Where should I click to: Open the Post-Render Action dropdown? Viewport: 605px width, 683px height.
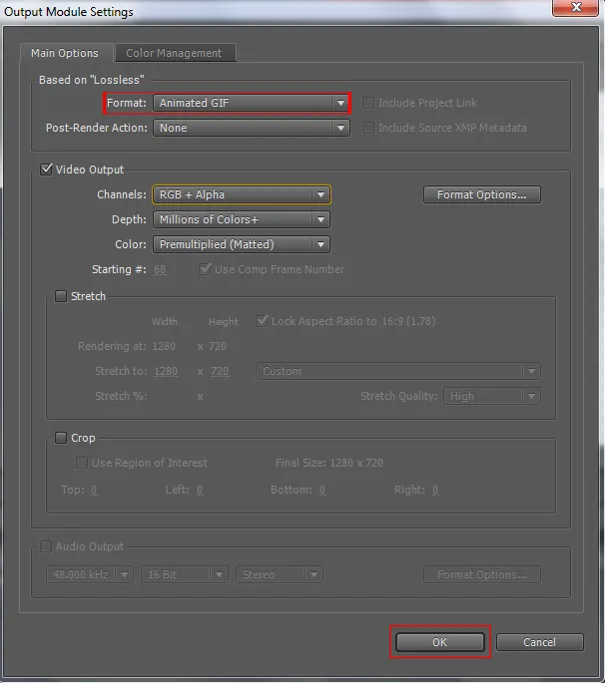coord(252,128)
